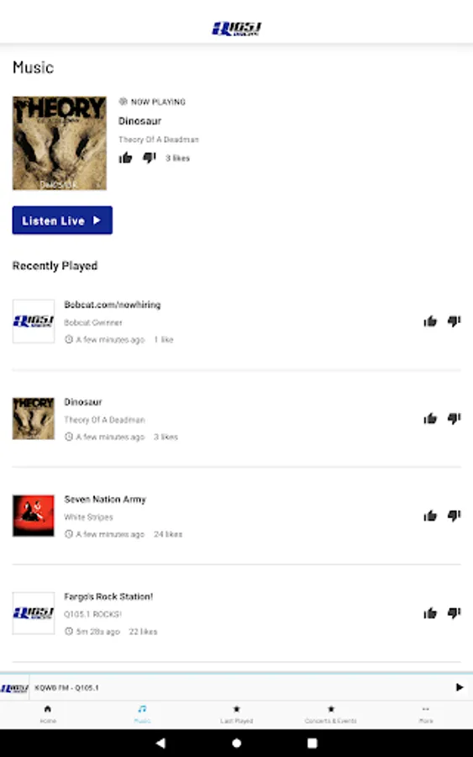This screenshot has width=473, height=757.
Task: Thumbs down Fargo's Rock Station entry
Action: click(455, 613)
